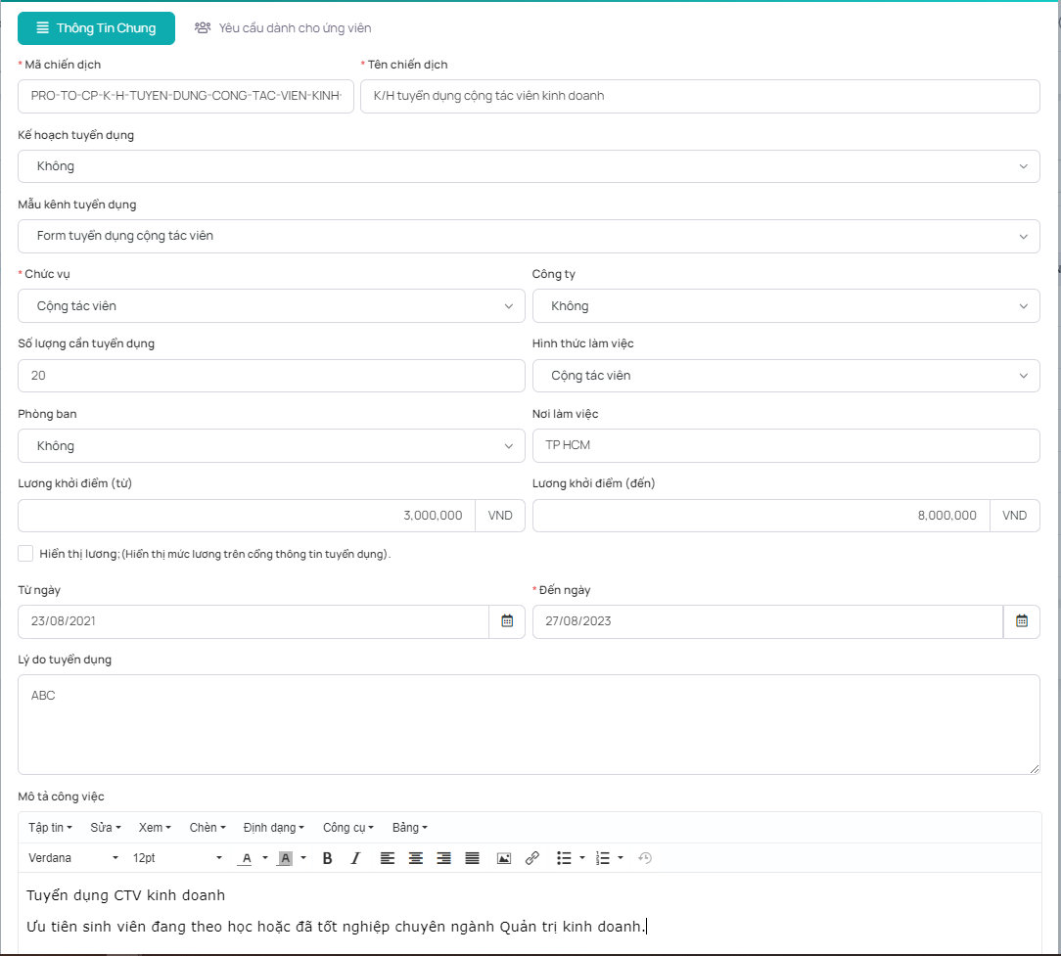Open the Verdana font family dropdown
This screenshot has height=956, width=1061.
pos(72,858)
